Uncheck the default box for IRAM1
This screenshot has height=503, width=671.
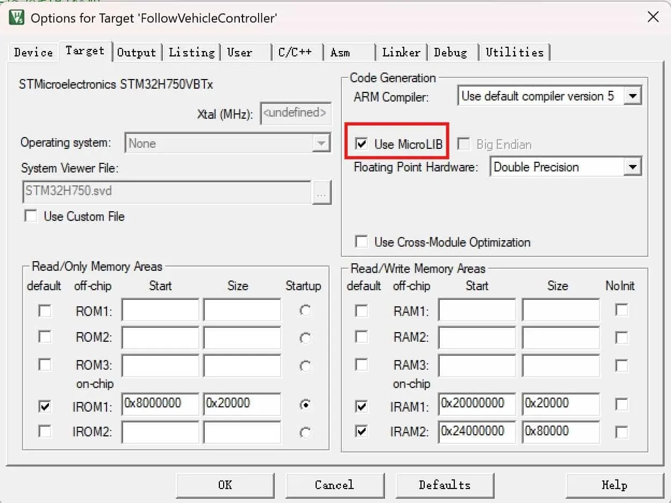362,407
